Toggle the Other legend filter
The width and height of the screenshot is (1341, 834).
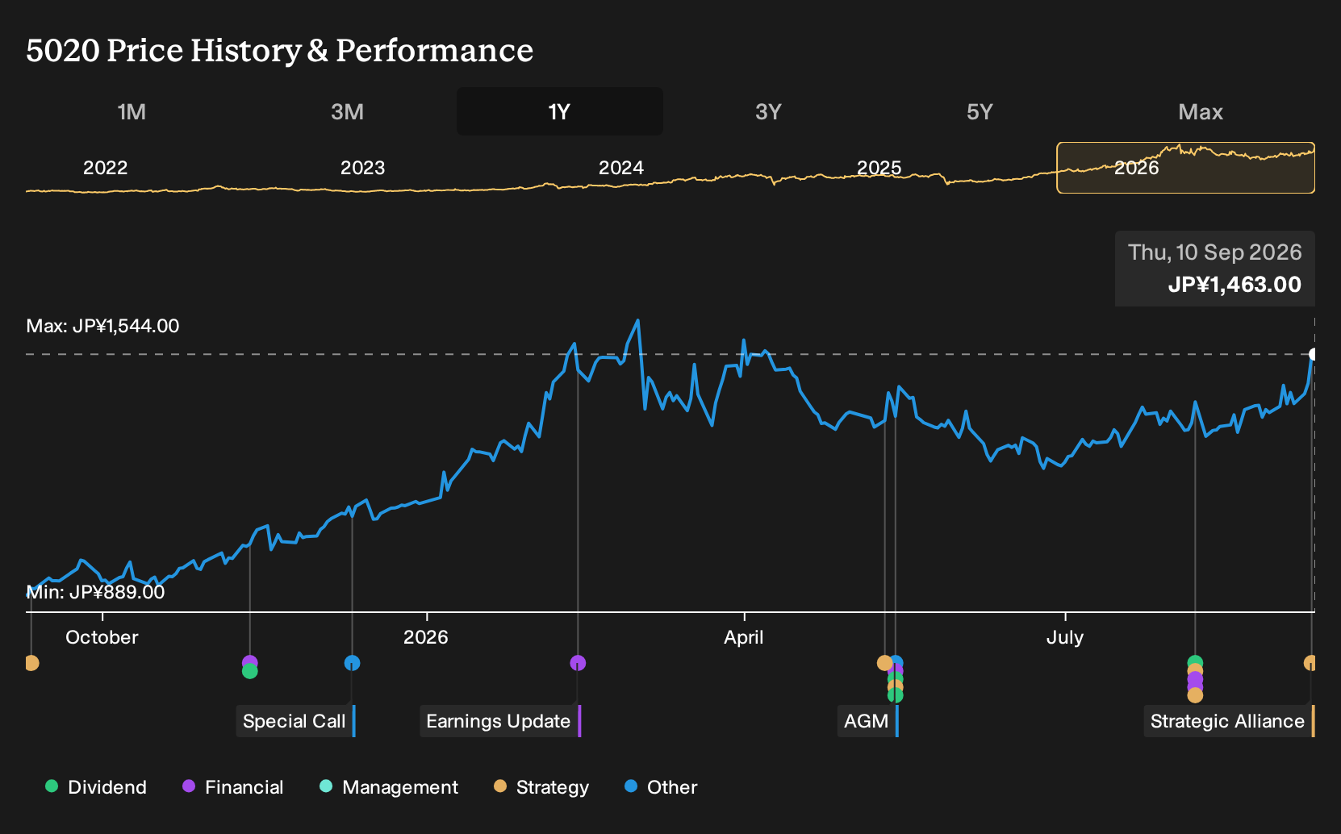coord(661,787)
